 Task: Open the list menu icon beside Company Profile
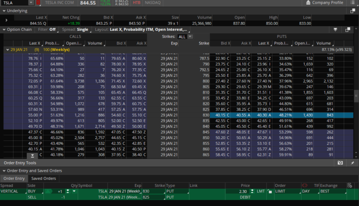[352, 2]
